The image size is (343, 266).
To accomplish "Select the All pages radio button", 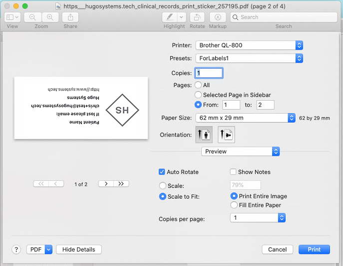I will pos(198,85).
